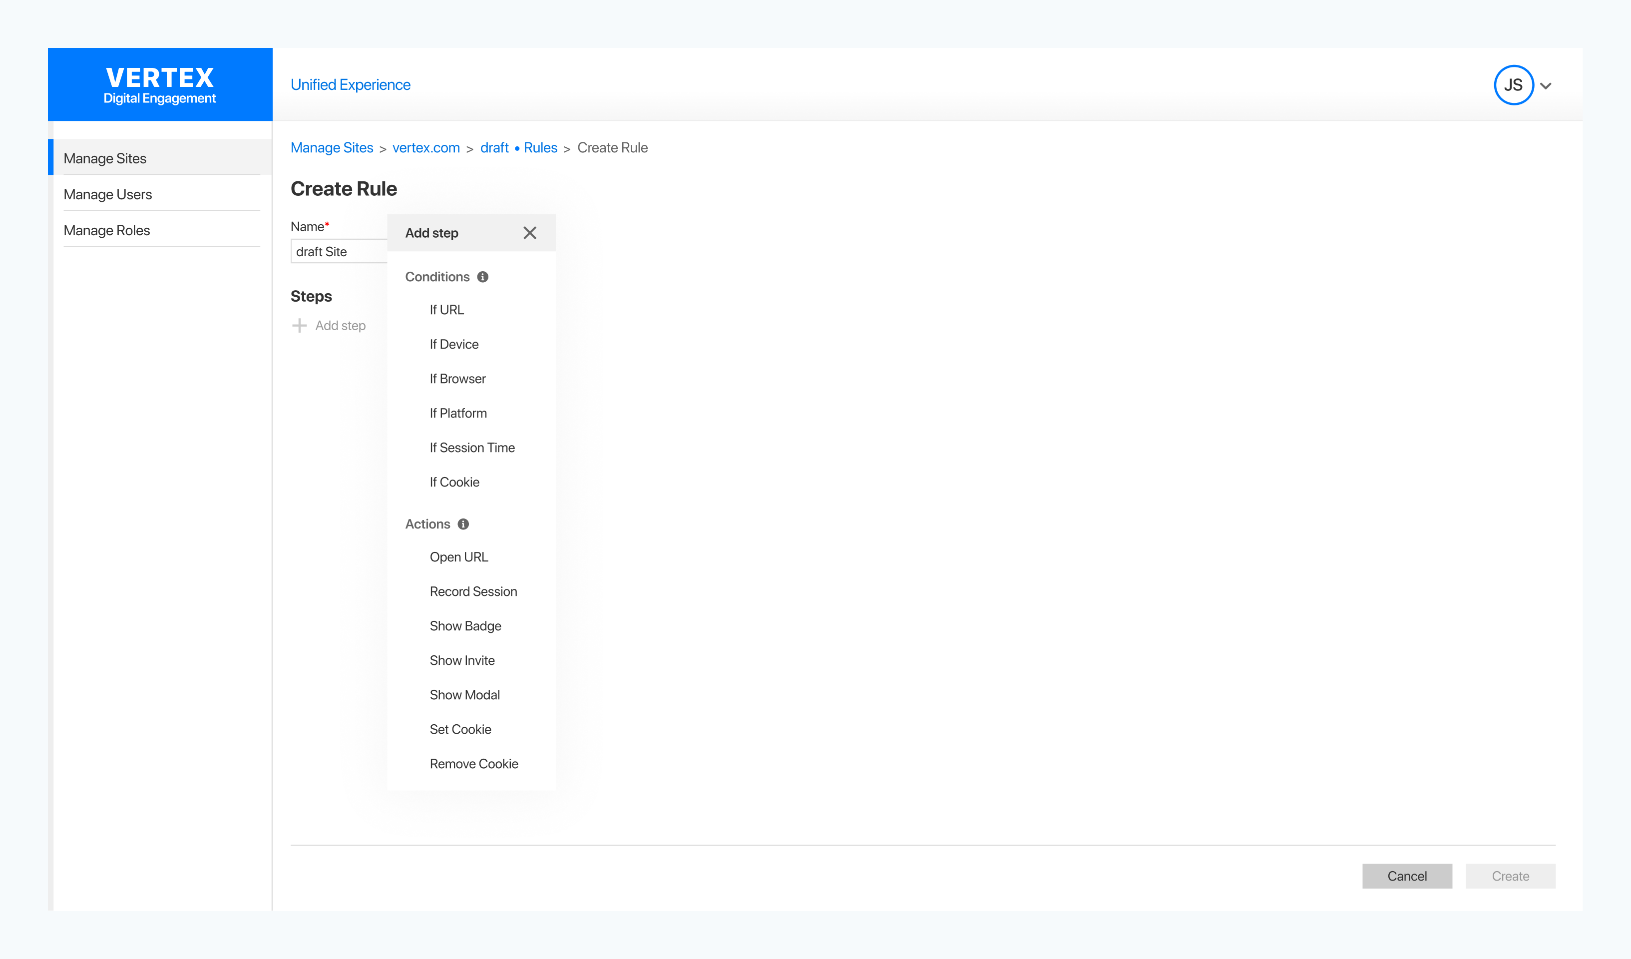The width and height of the screenshot is (1631, 959).
Task: Pick the Show Modal action
Action: (x=464, y=695)
